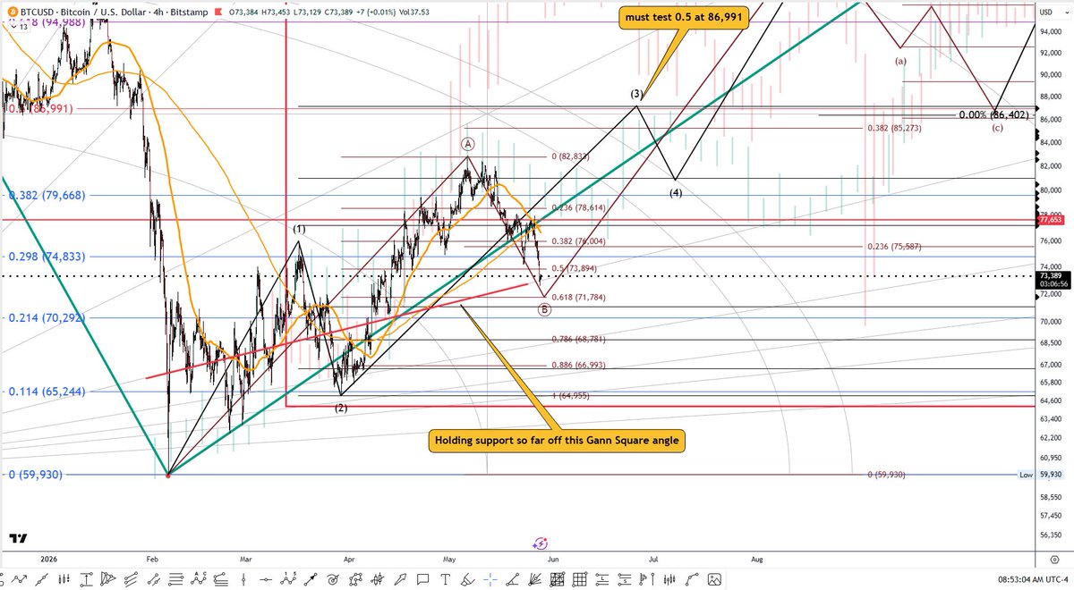1074x590 pixels.
Task: Select the wave (1) Elliott label
Action: click(x=299, y=229)
